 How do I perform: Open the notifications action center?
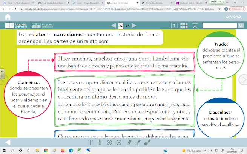241,151
